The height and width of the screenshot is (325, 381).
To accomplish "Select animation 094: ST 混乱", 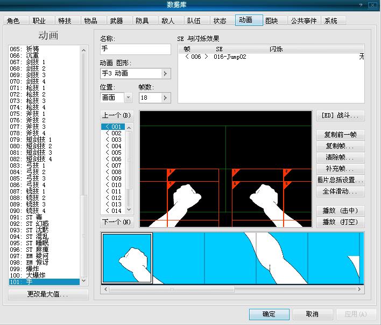I will 44,237.
